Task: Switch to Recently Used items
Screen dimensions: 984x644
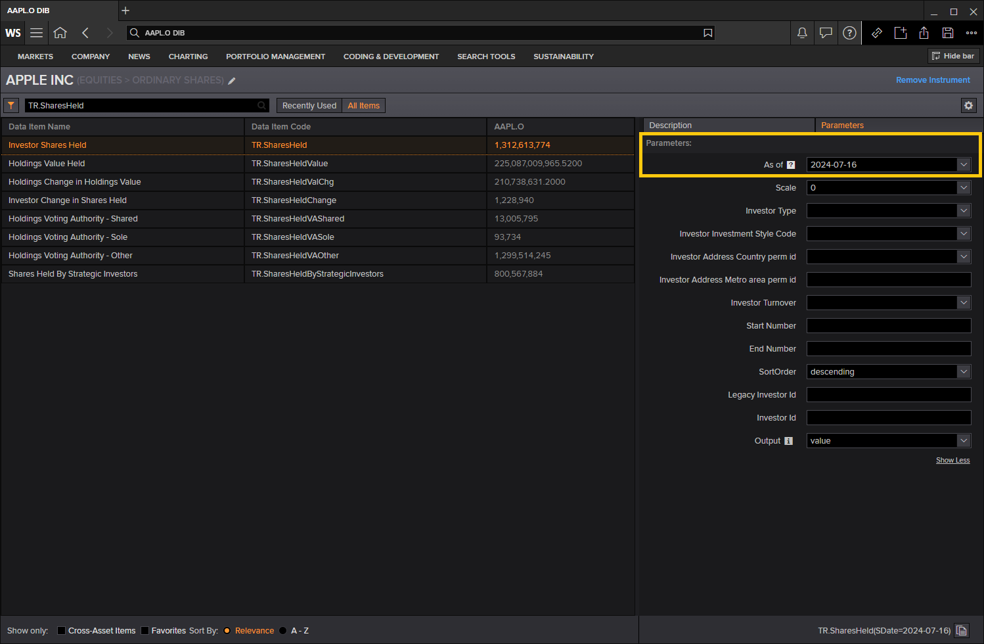Action: coord(309,105)
